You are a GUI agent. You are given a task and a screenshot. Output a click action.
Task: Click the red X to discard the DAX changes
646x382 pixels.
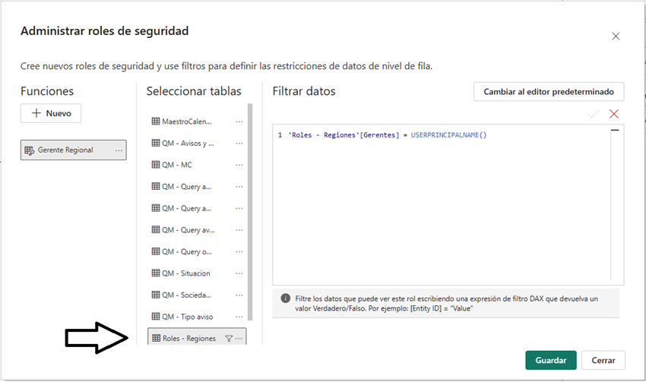point(614,114)
